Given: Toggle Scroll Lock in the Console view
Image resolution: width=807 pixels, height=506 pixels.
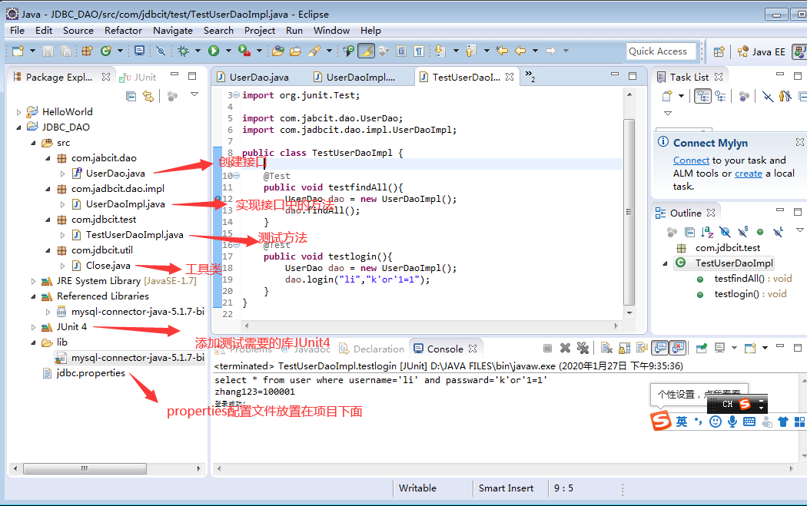Looking at the screenshot, I should (623, 347).
